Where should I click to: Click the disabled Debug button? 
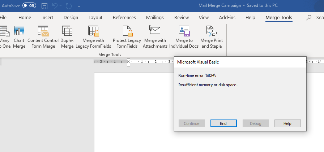coord(256,123)
